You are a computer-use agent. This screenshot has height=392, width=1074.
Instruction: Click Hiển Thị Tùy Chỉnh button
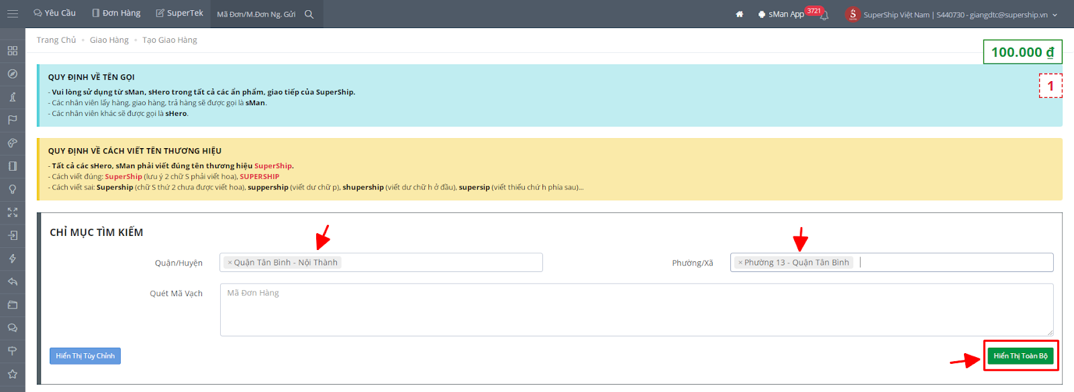coord(85,356)
